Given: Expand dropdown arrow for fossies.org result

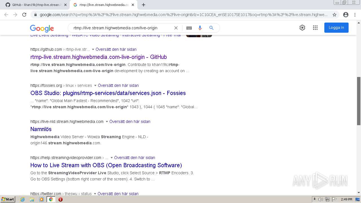Looking at the screenshot, I should tap(95, 85).
